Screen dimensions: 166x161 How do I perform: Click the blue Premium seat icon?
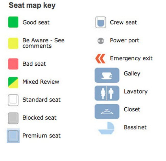[13, 136]
